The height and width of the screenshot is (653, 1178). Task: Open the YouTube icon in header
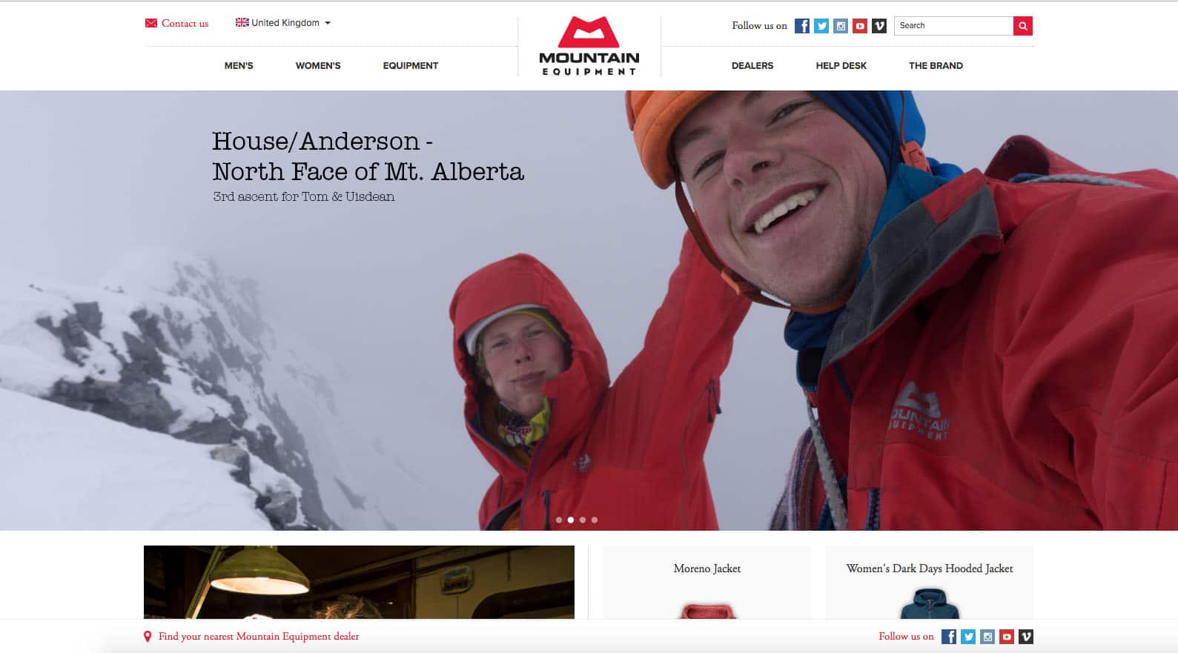(860, 26)
